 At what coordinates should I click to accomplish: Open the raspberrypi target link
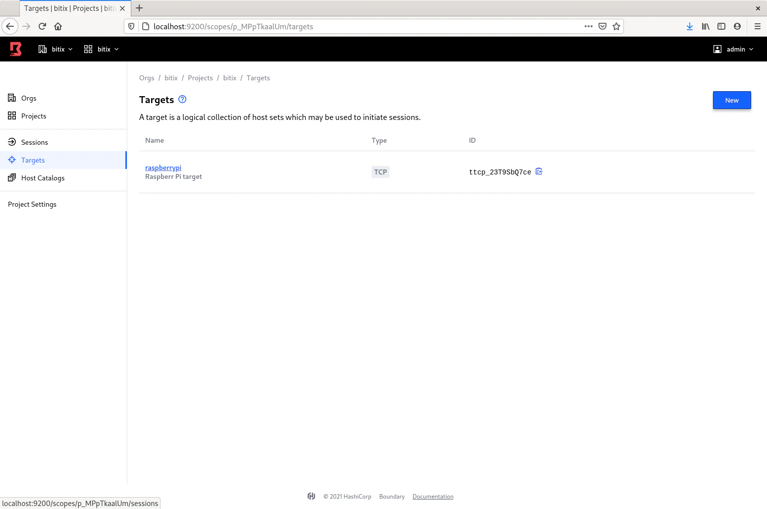[x=163, y=168]
